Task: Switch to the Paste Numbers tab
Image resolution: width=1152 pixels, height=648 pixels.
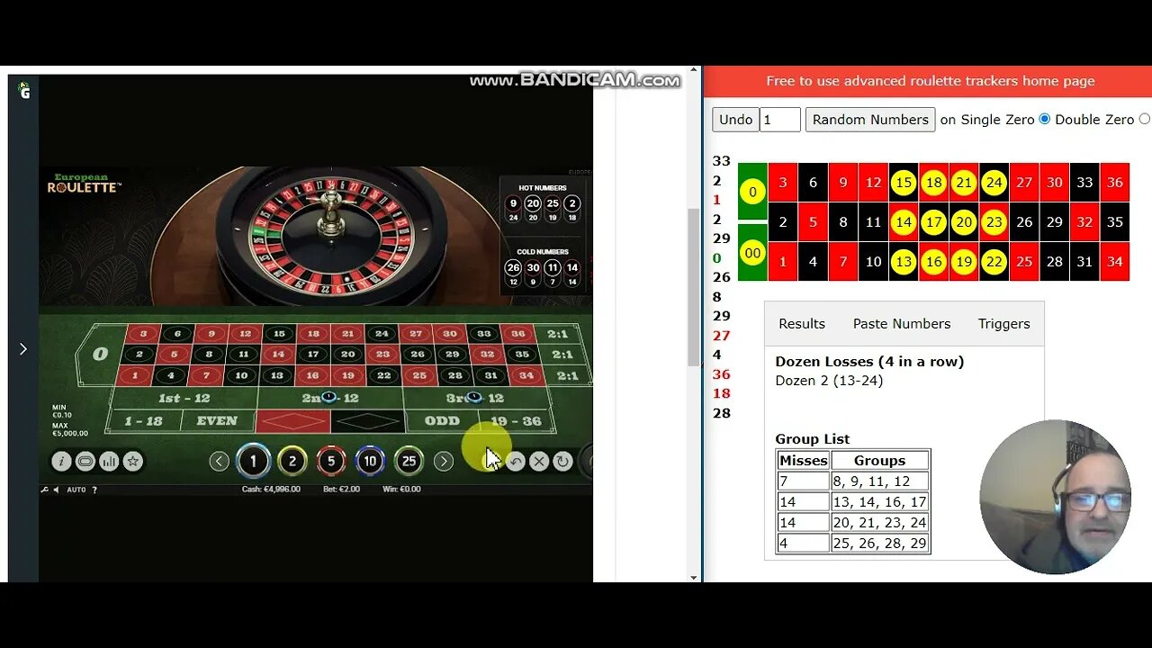Action: (902, 324)
